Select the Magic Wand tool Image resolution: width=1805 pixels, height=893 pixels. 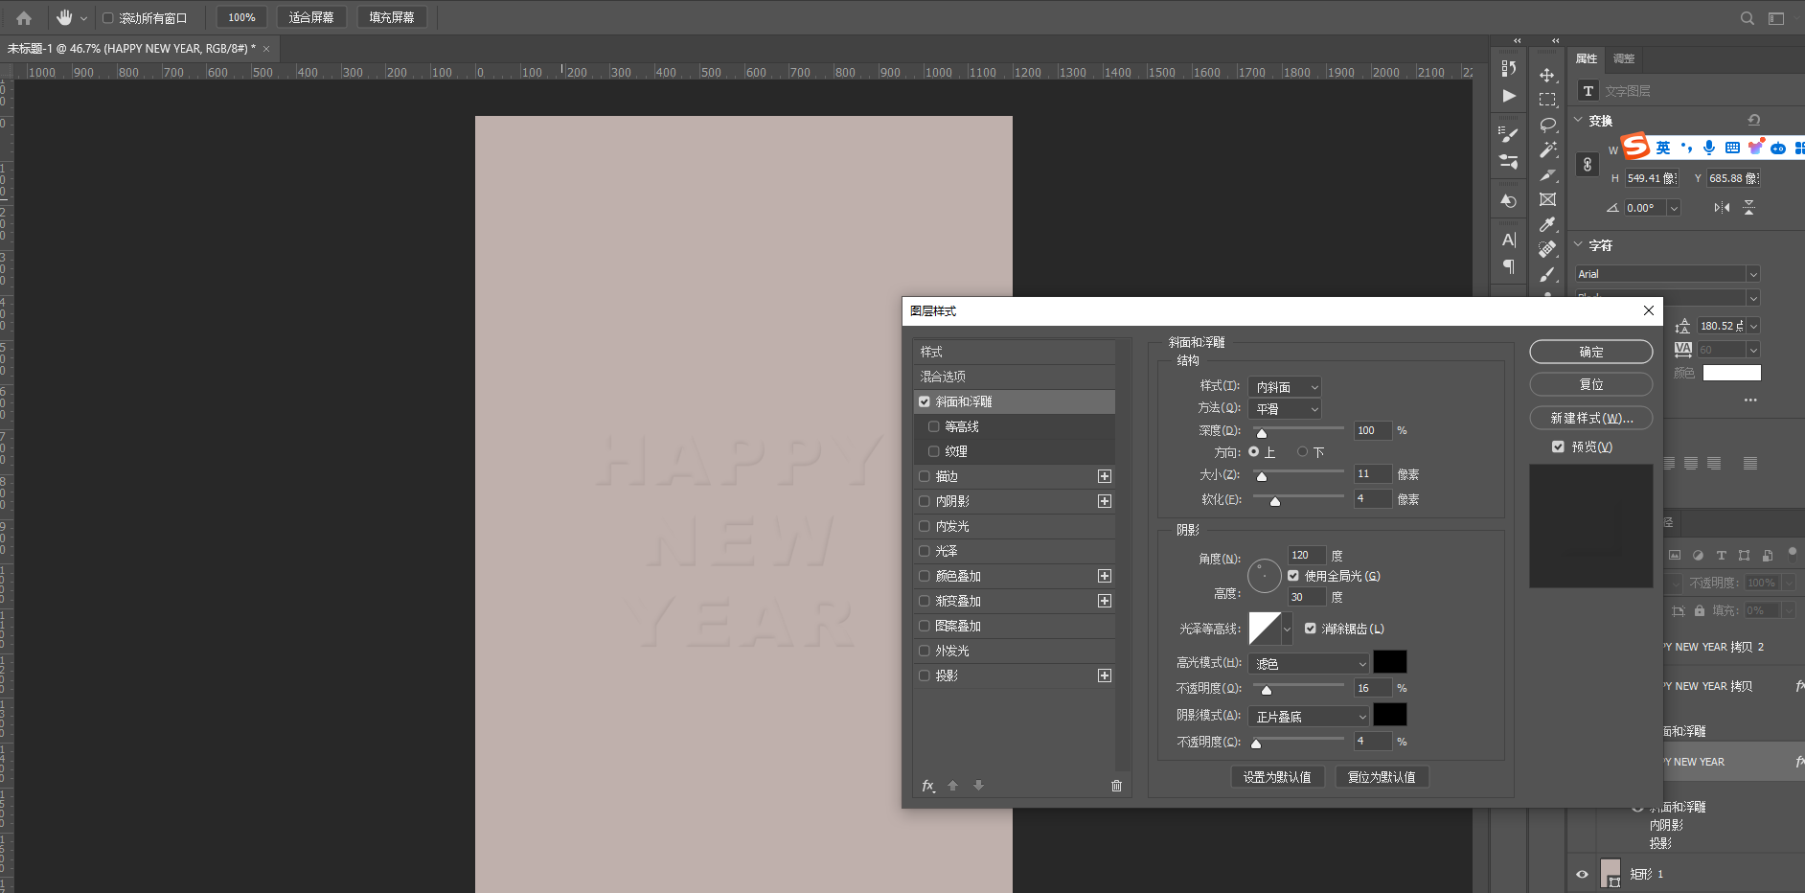point(1547,149)
